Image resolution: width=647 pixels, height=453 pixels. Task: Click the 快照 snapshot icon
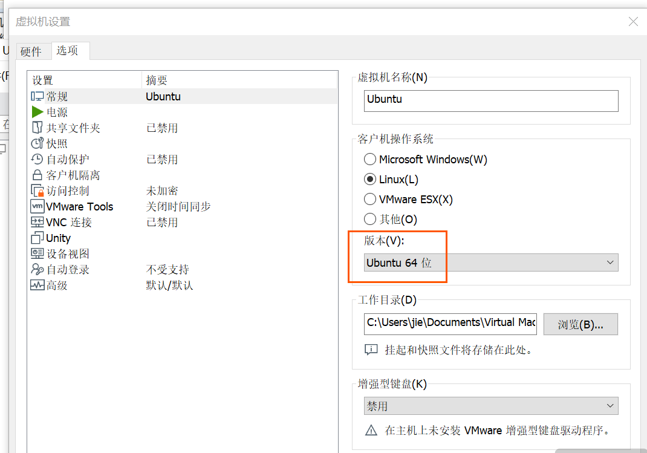pos(37,143)
